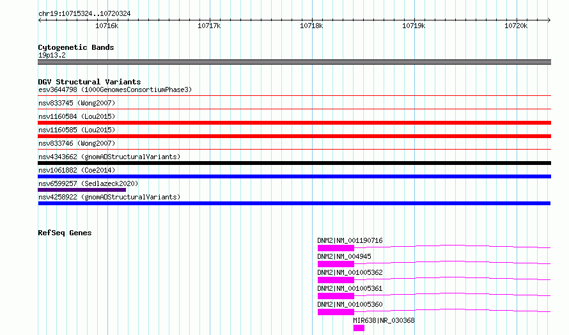Click the magenta exon of DNM2 NM_001190716
The width and height of the screenshot is (569, 335).
tap(336, 248)
